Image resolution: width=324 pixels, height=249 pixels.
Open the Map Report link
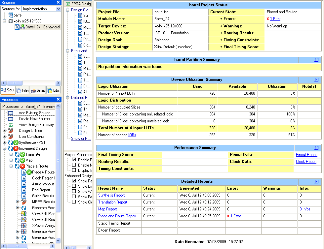107,209
